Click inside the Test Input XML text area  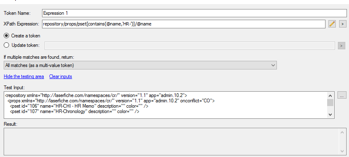click(x=166, y=105)
